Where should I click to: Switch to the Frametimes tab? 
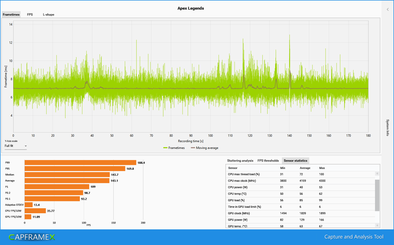click(x=11, y=15)
